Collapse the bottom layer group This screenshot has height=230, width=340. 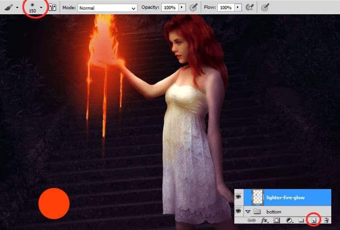[248, 211]
